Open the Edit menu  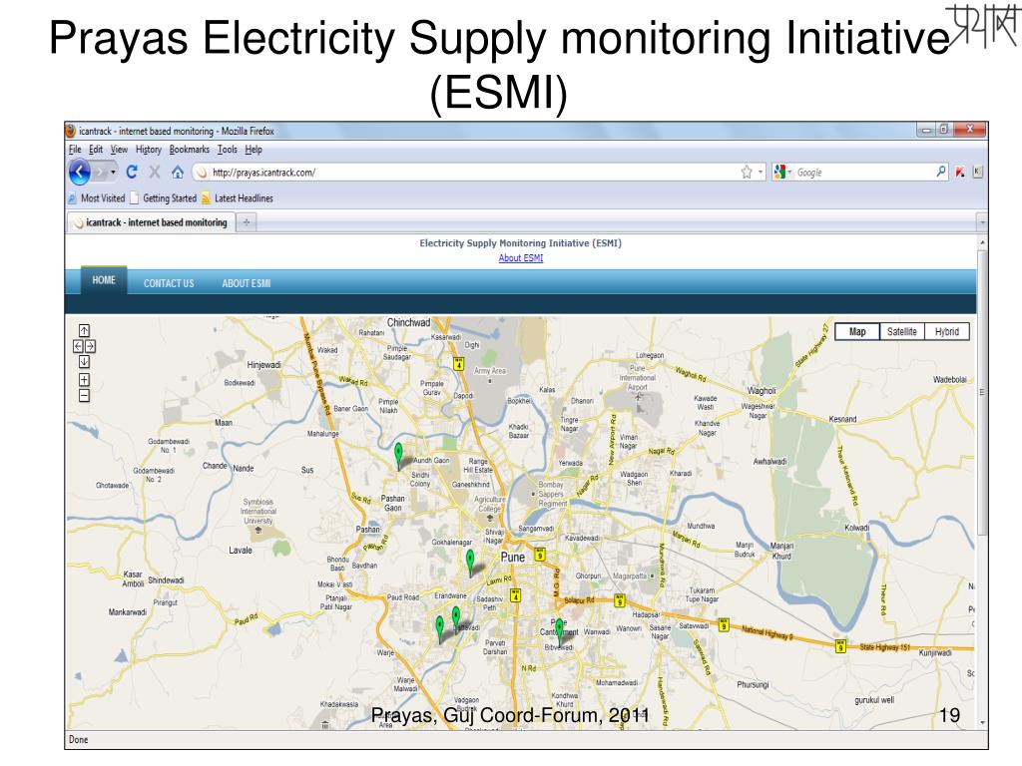96,150
